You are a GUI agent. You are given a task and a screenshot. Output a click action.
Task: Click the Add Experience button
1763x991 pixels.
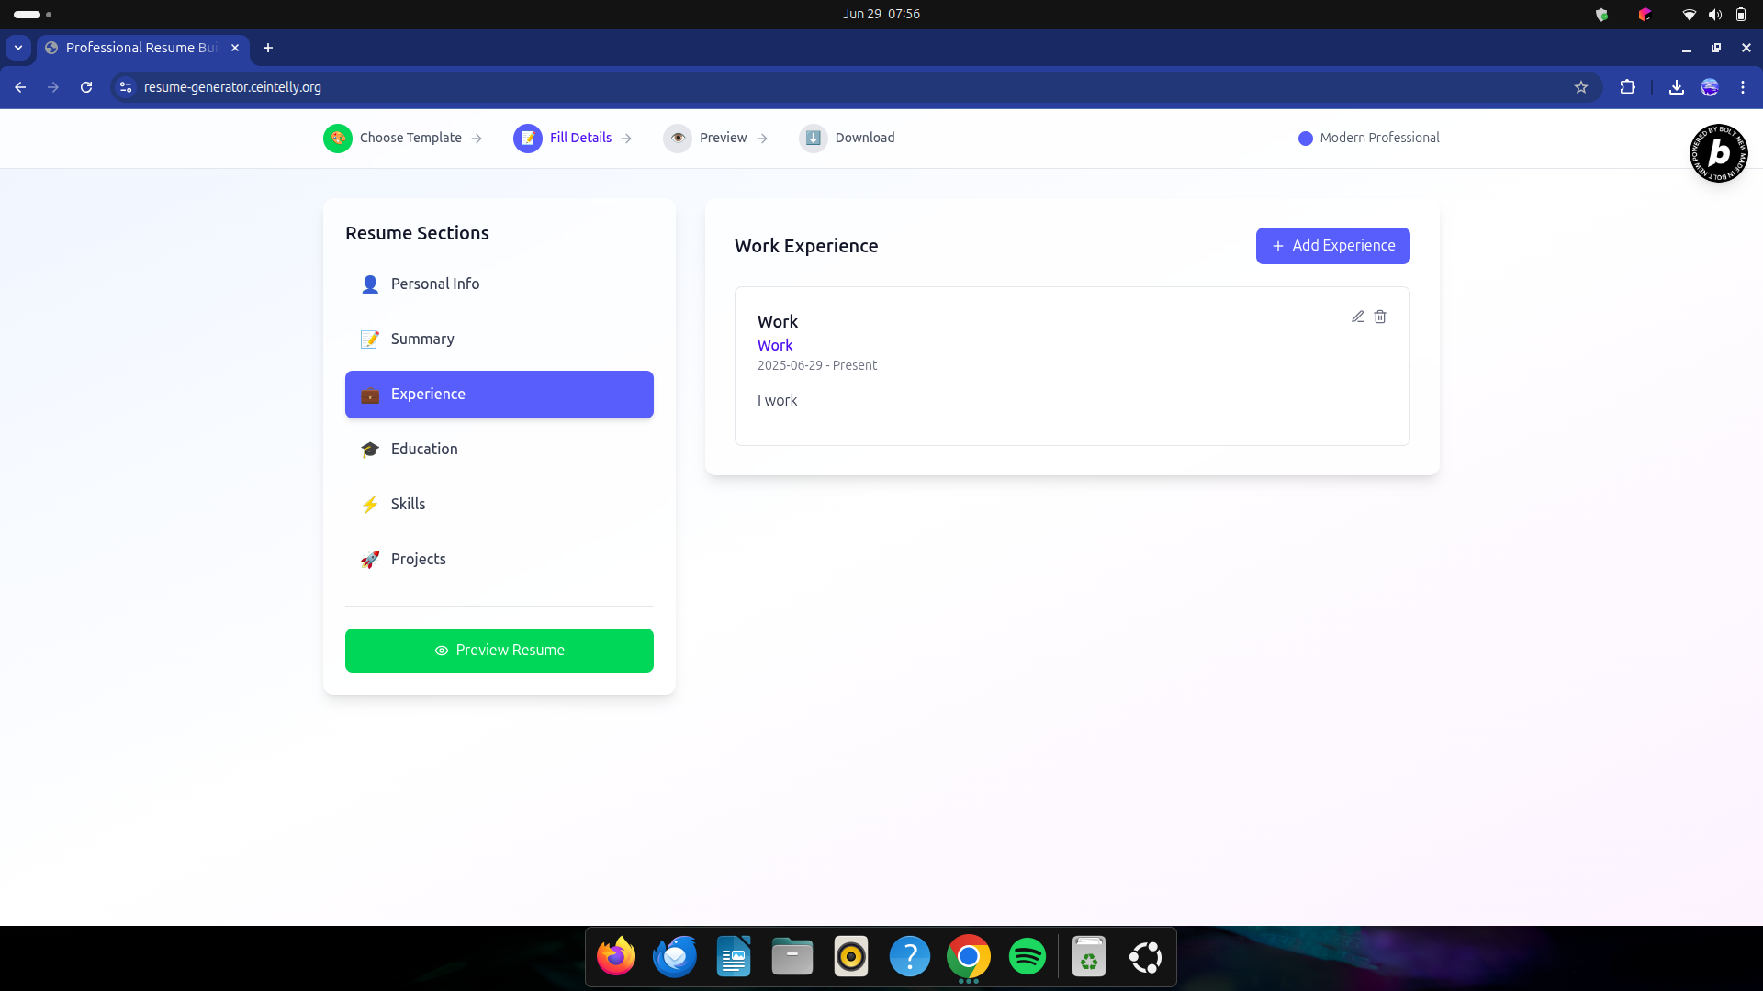point(1332,246)
